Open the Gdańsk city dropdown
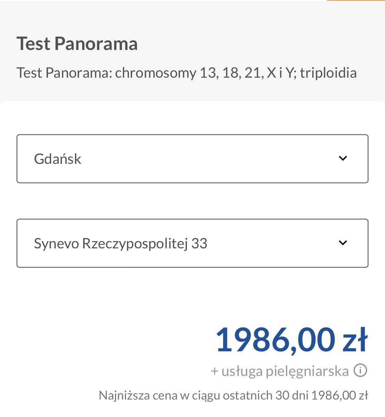The image size is (385, 417). tap(192, 159)
